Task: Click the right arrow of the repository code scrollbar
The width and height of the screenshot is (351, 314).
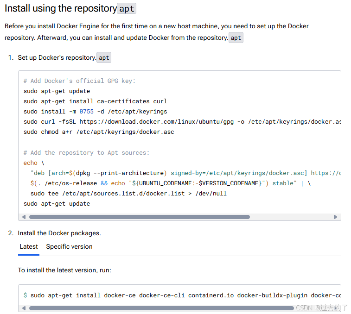Action: click(335, 217)
